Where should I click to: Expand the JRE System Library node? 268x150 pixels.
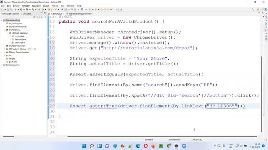[5, 49]
